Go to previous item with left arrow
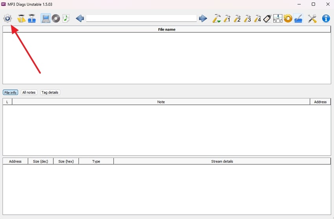 (x=80, y=18)
